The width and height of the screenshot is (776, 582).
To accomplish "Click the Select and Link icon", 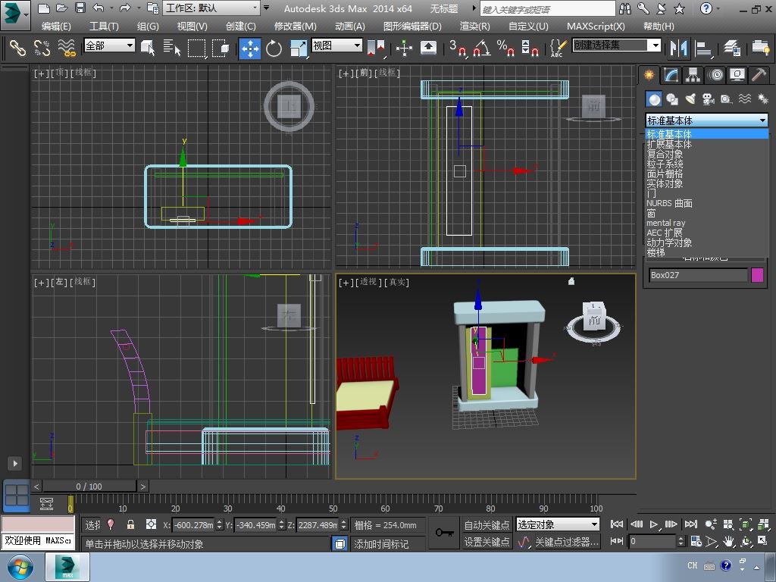I will (x=17, y=48).
